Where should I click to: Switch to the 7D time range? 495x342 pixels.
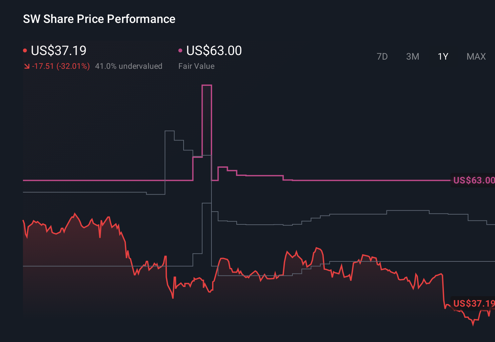pos(382,56)
